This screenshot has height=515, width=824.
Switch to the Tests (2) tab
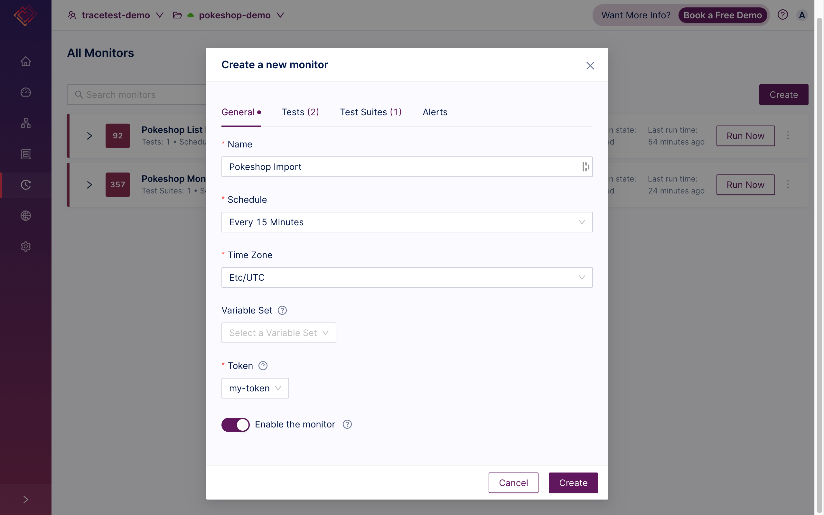(x=300, y=112)
